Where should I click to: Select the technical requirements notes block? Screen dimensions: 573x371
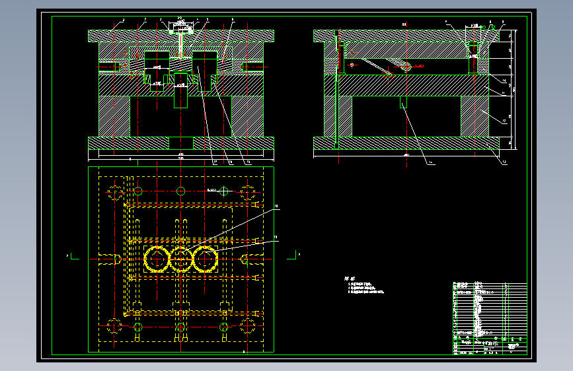(x=364, y=285)
